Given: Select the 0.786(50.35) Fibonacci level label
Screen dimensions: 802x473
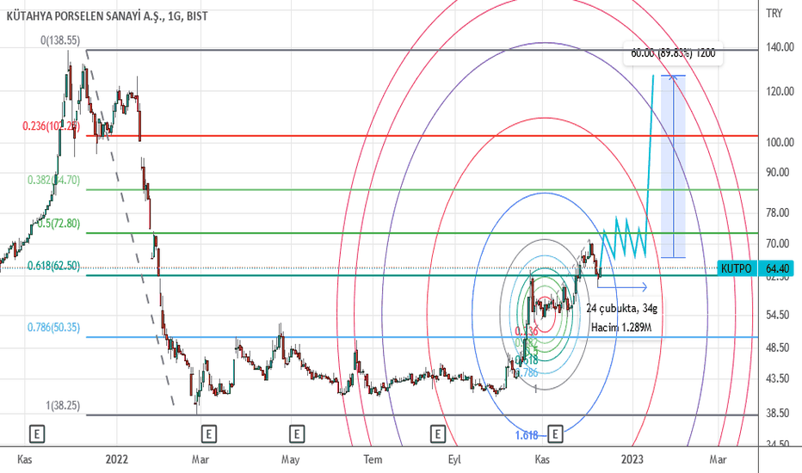Looking at the screenshot, I should pyautogui.click(x=53, y=328).
